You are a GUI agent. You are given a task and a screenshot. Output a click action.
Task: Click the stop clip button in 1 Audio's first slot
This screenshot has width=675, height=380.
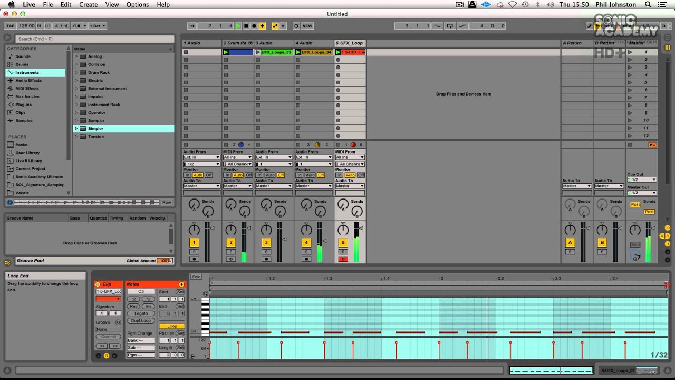(186, 52)
